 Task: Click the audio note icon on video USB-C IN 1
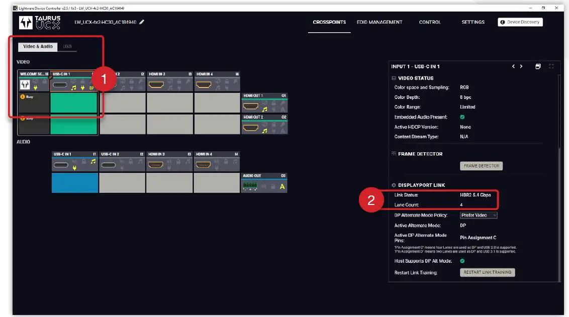[x=74, y=88]
